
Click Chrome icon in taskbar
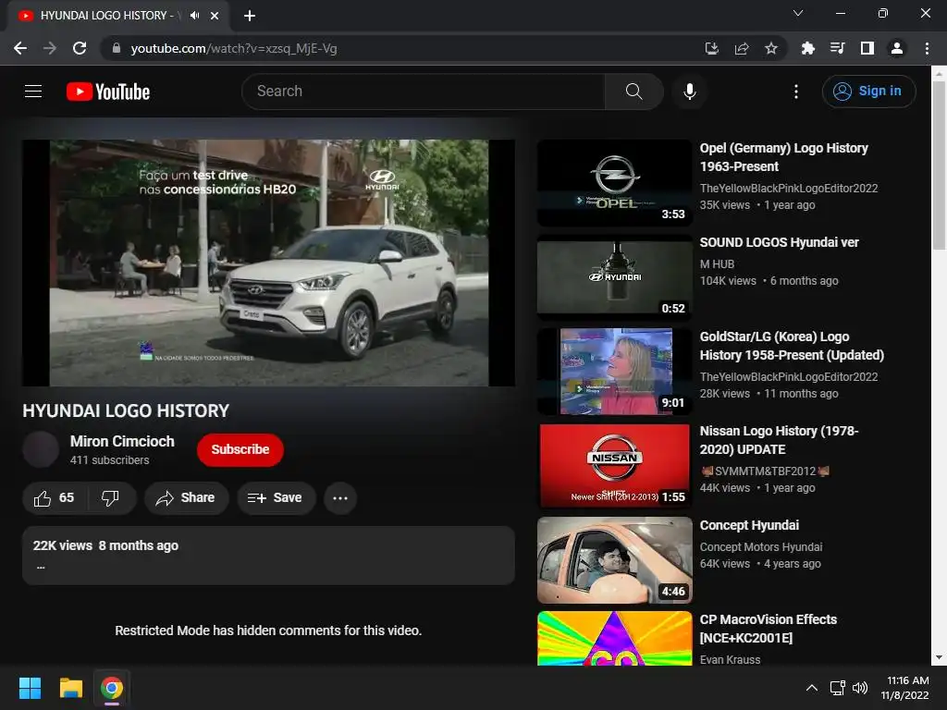(112, 688)
